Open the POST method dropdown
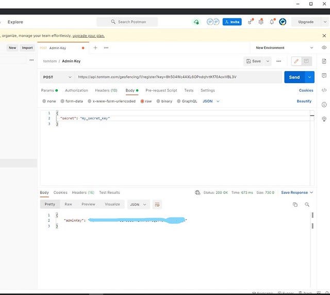The height and width of the screenshot is (295, 330). click(57, 77)
